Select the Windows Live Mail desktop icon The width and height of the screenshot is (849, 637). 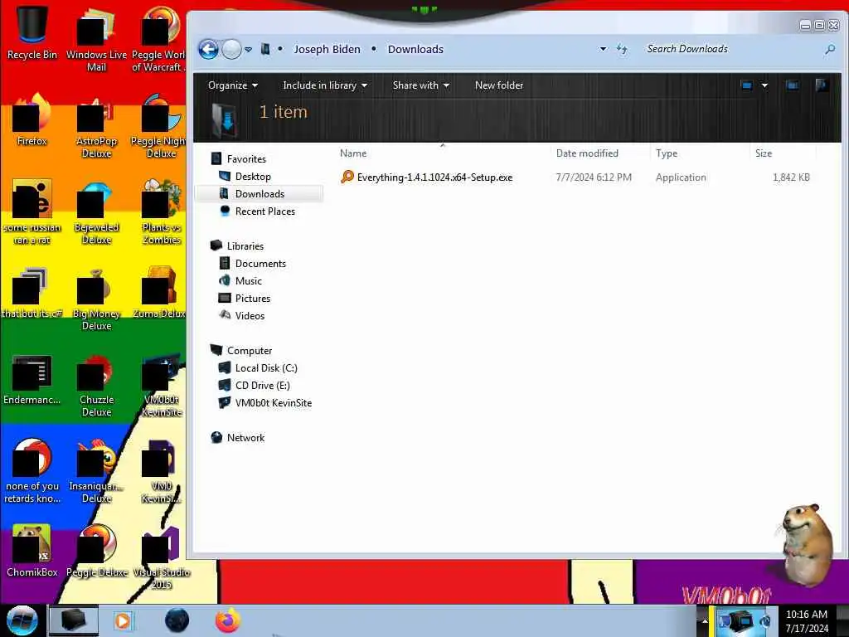point(96,39)
